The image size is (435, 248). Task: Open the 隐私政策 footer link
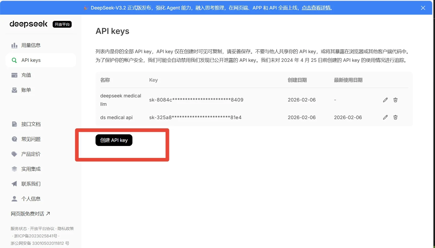pos(66,228)
